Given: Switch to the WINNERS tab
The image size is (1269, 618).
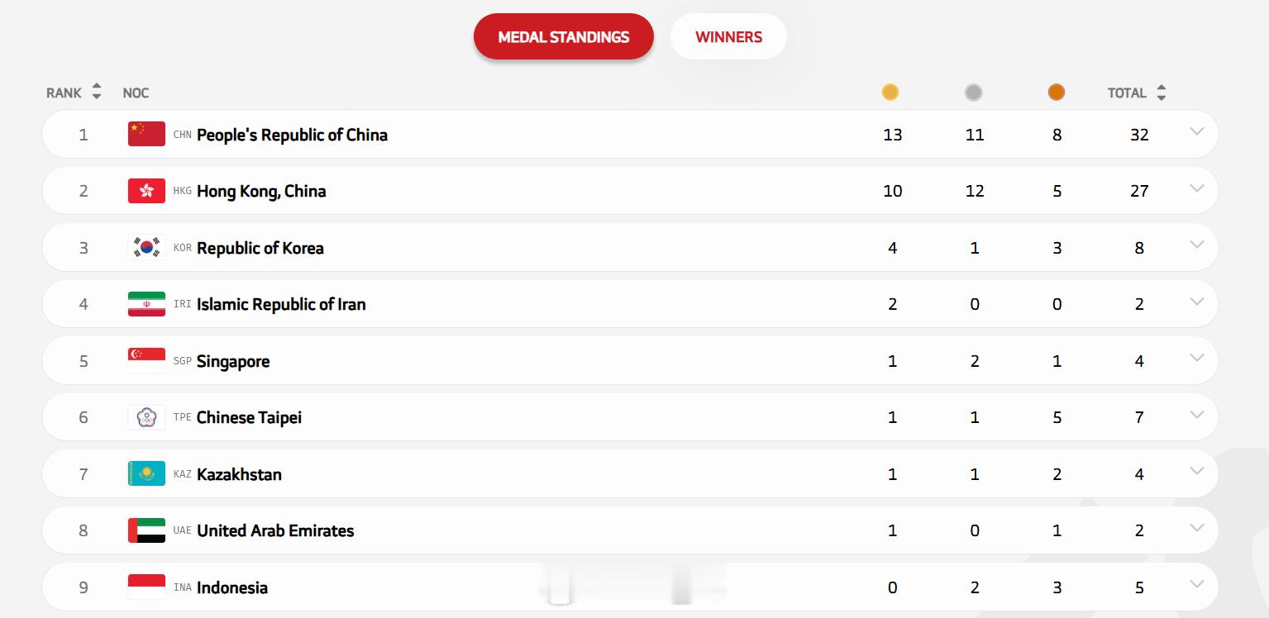Looking at the screenshot, I should pyautogui.click(x=728, y=36).
